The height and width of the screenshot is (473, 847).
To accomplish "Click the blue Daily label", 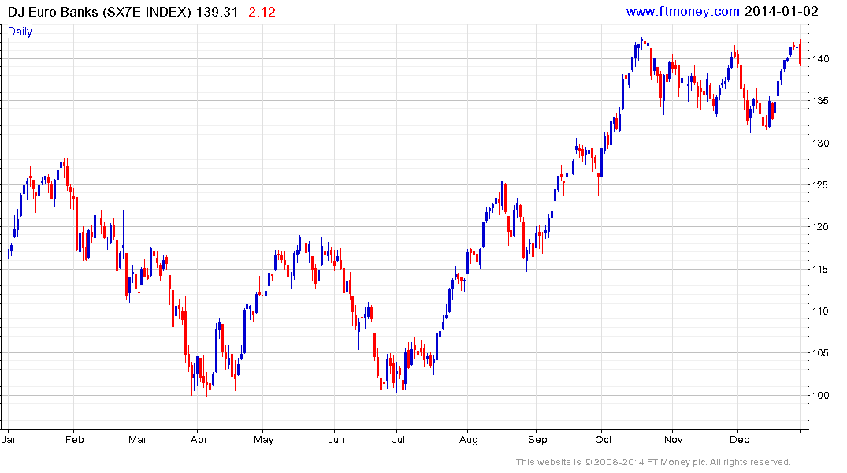I will point(20,32).
